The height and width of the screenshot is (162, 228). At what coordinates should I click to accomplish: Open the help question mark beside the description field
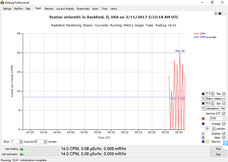(203, 108)
